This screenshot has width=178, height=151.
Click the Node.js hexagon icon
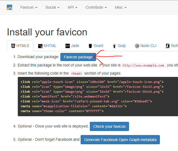click(x=137, y=46)
